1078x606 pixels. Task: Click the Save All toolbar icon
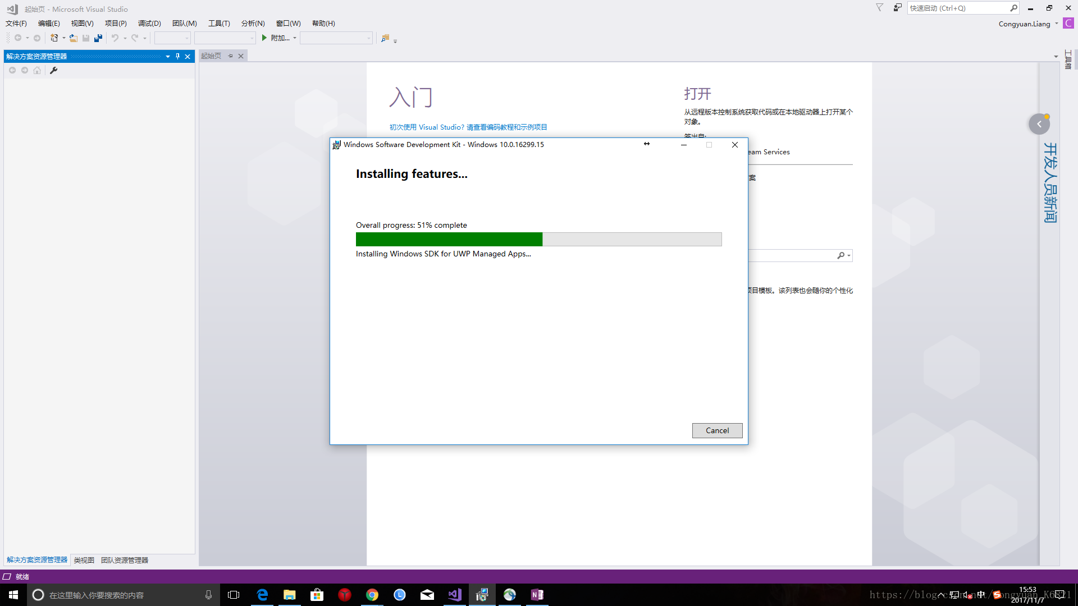point(98,38)
